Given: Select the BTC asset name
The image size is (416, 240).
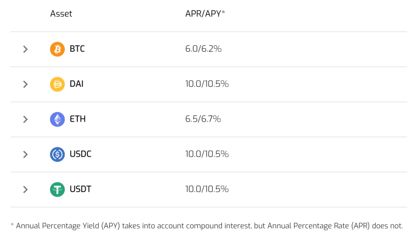Looking at the screenshot, I should [77, 49].
